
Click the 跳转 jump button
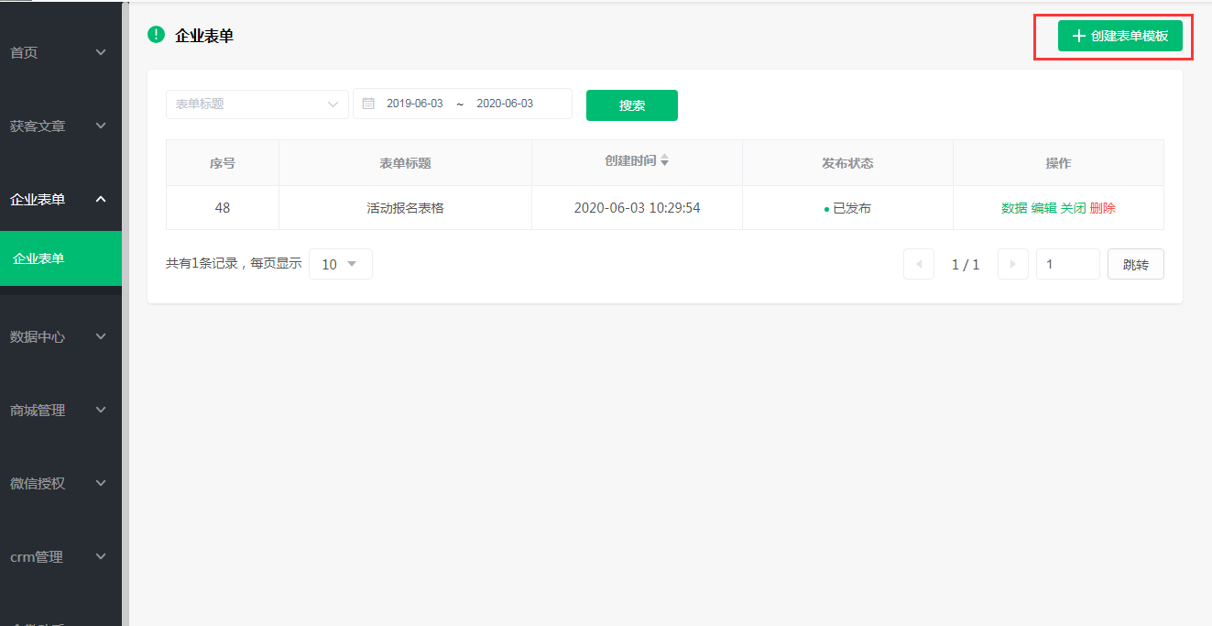tap(1136, 264)
